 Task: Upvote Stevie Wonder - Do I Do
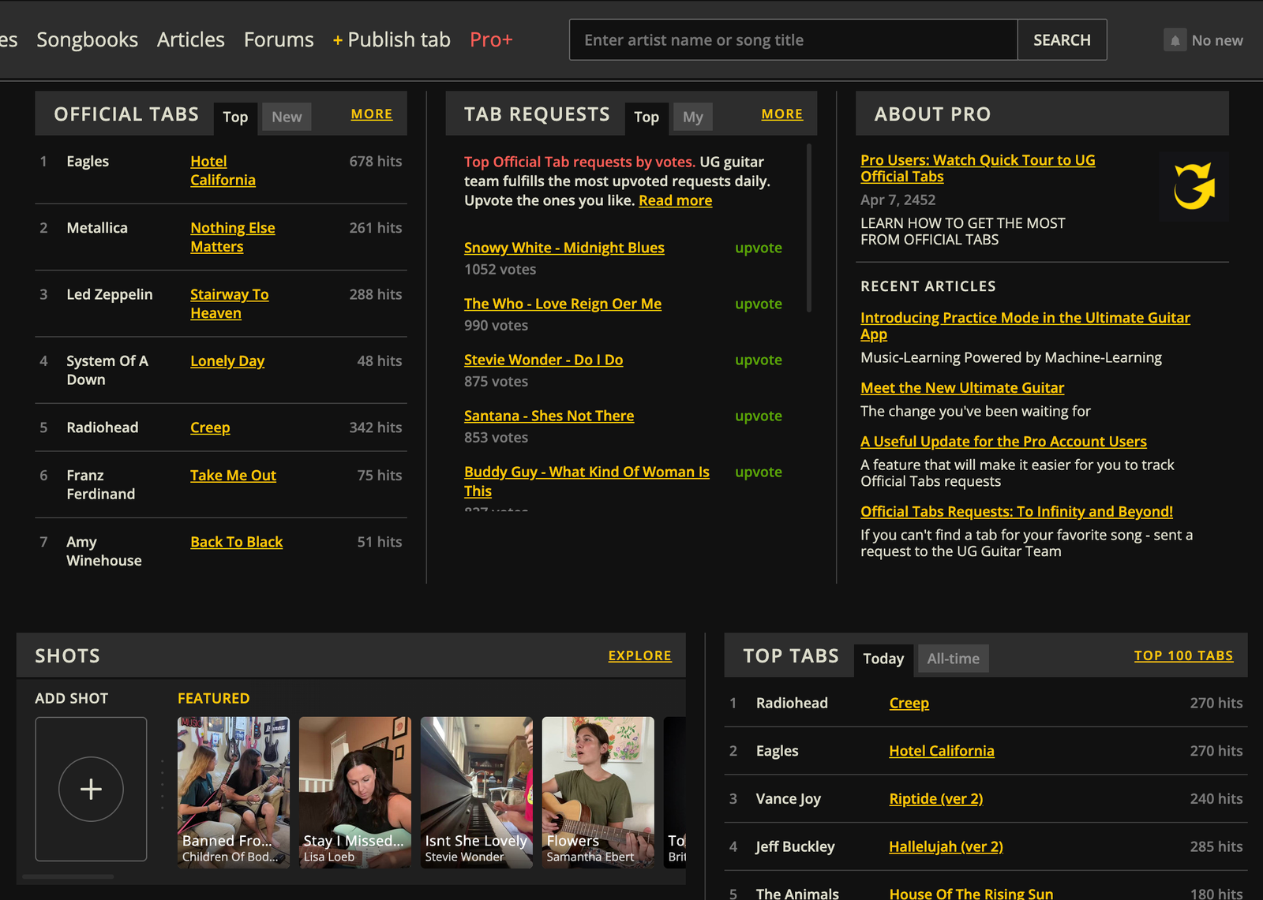[759, 360]
